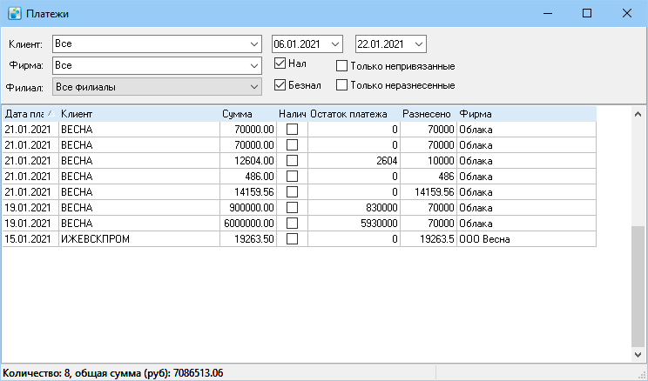Click the 5930000 payment remainder cell
The width and height of the screenshot is (648, 381).
point(354,224)
